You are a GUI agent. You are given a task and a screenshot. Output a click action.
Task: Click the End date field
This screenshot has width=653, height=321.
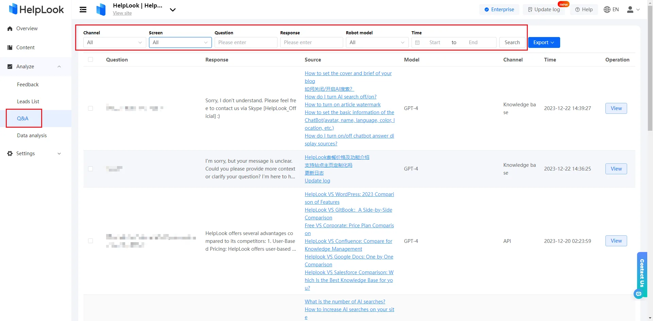473,42
